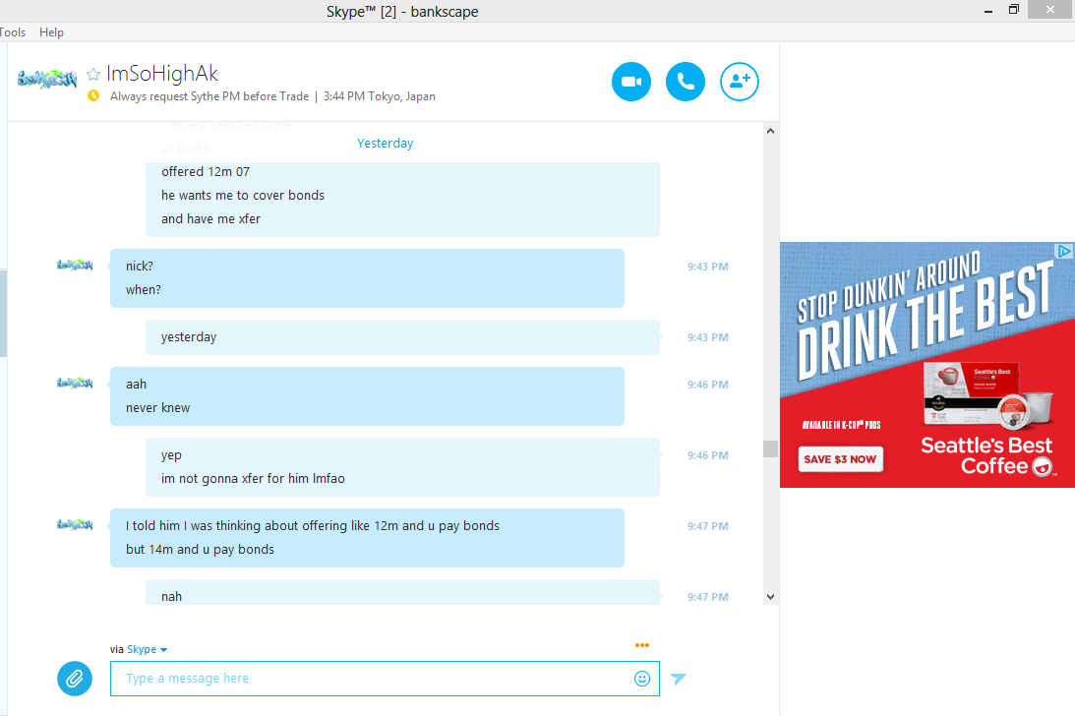Image resolution: width=1075 pixels, height=716 pixels.
Task: Select the message 'offered 12m 07'
Action: (x=206, y=171)
